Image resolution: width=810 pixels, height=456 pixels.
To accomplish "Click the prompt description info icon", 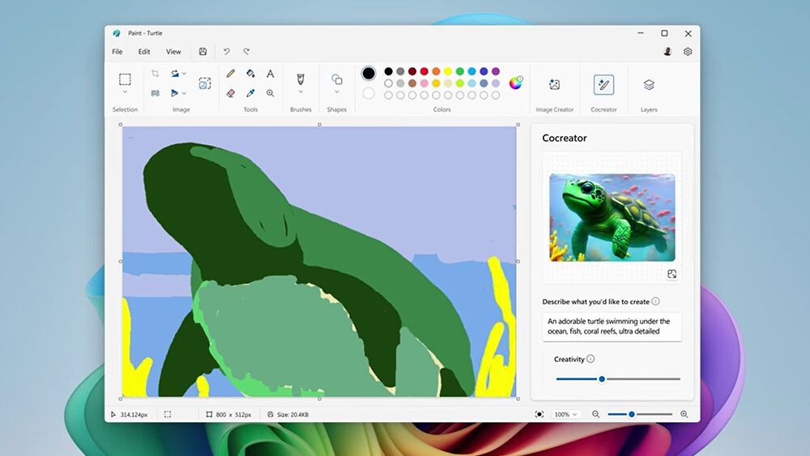I will [655, 301].
